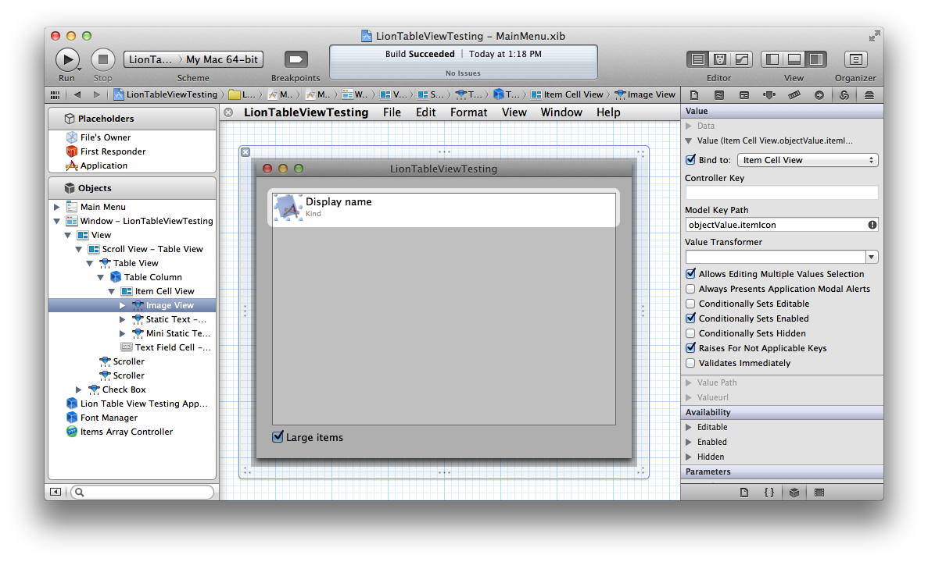The width and height of the screenshot is (928, 562).
Task: Open the File menu in the canvas menu bar
Action: [392, 112]
